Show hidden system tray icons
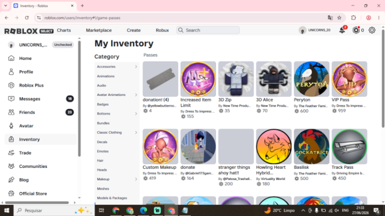The image size is (385, 216). click(x=303, y=210)
